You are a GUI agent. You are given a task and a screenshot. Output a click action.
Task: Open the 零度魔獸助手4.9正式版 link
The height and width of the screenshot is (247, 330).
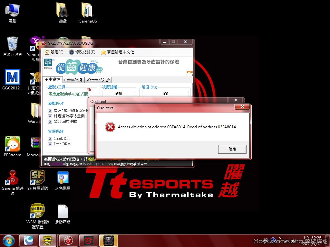[x=68, y=94]
